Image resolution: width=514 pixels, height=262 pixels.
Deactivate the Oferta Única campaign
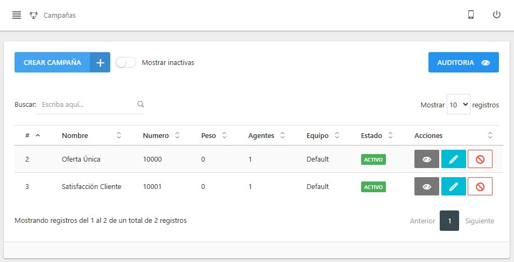(x=480, y=159)
